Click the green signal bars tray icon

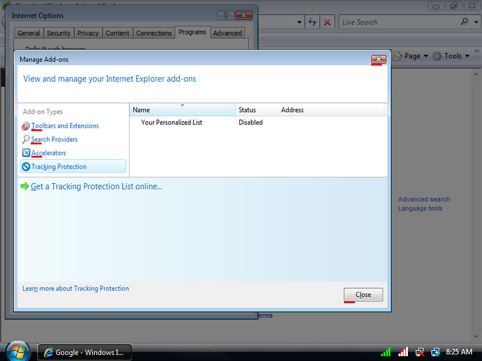click(x=386, y=352)
